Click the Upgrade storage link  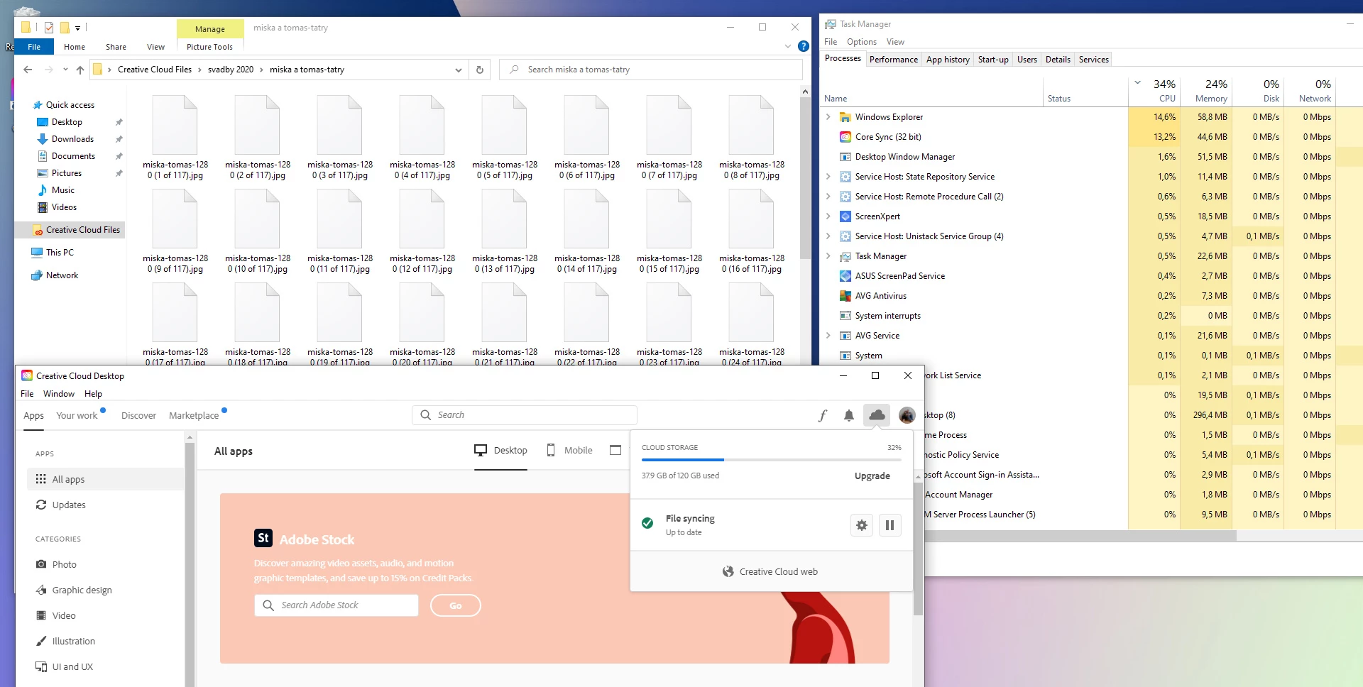[x=872, y=476]
